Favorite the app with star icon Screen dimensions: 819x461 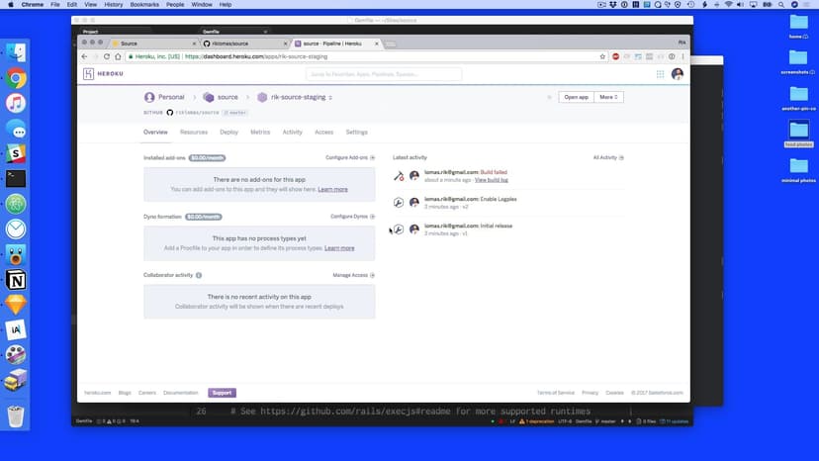tap(549, 97)
